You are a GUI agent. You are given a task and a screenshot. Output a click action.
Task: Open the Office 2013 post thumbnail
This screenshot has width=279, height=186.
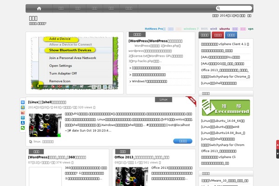click(x=132, y=176)
